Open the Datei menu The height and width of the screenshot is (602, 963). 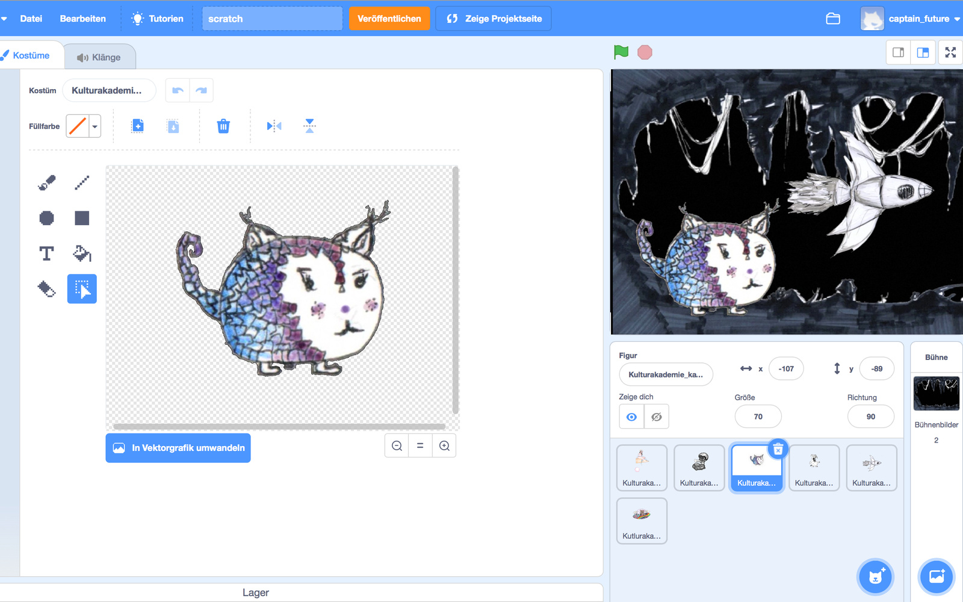(31, 19)
